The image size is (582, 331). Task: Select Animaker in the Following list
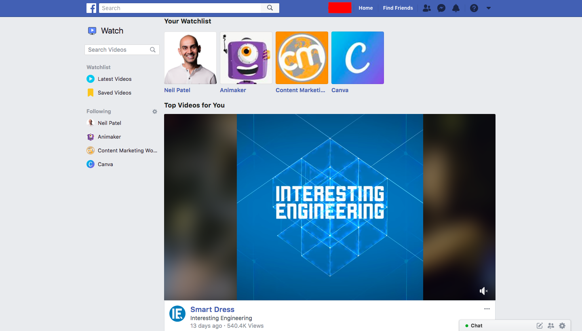pos(110,137)
